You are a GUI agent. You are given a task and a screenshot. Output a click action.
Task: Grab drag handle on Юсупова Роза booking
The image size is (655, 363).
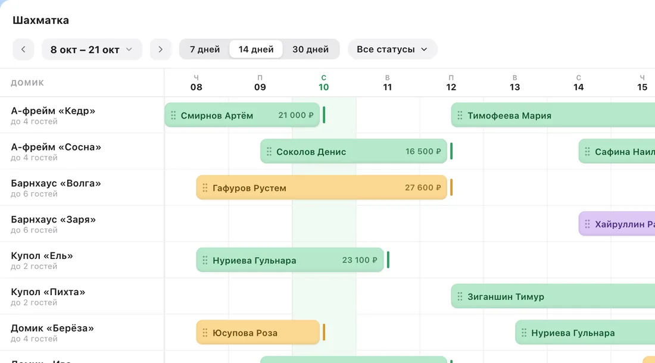205,333
